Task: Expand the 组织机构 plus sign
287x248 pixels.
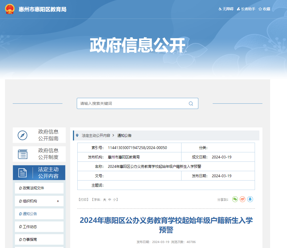Action: pos(58,201)
